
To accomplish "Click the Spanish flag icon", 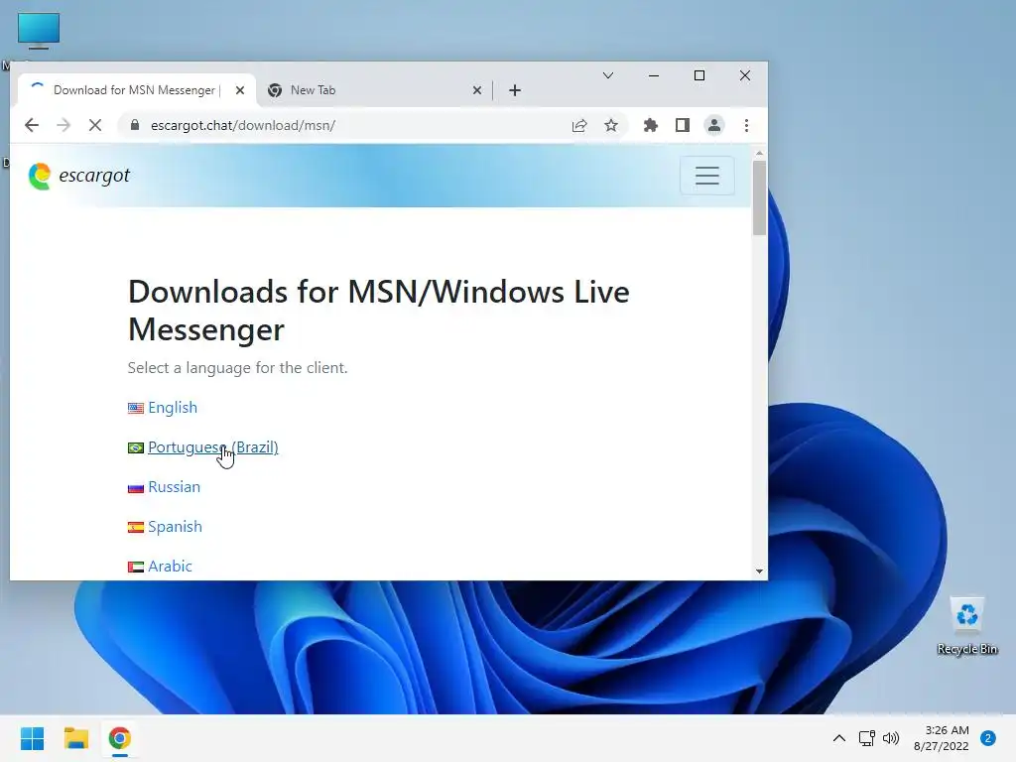I will click(135, 528).
